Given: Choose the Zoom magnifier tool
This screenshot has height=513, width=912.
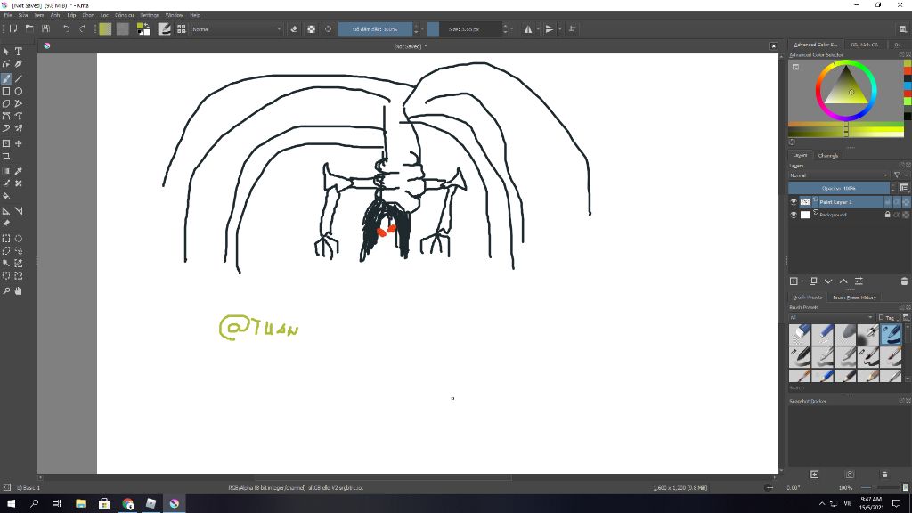Looking at the screenshot, I should pyautogui.click(x=6, y=290).
